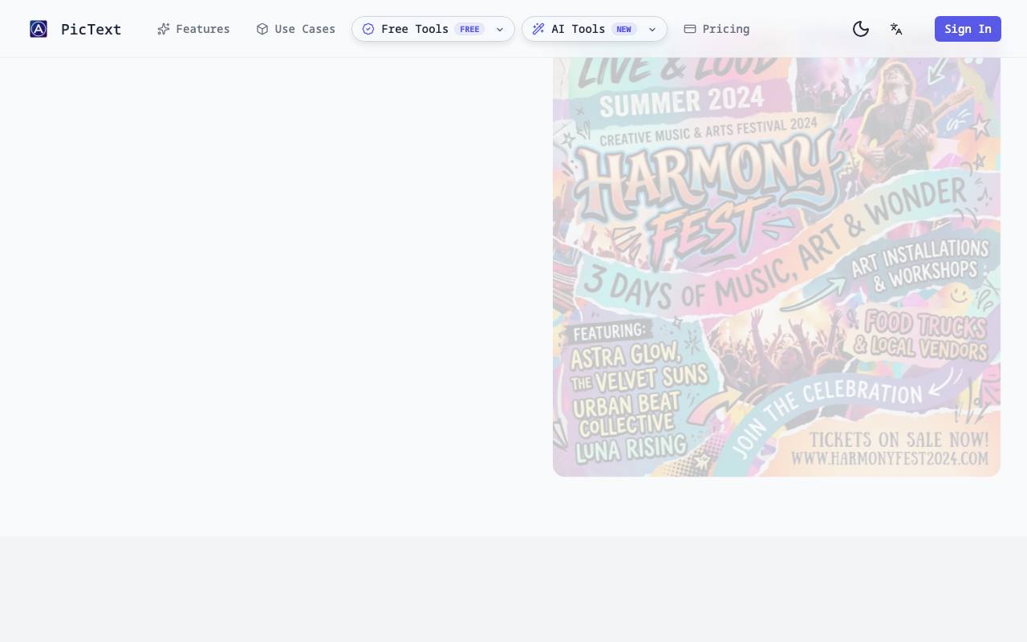Click the PicText brand name text

[x=91, y=29]
